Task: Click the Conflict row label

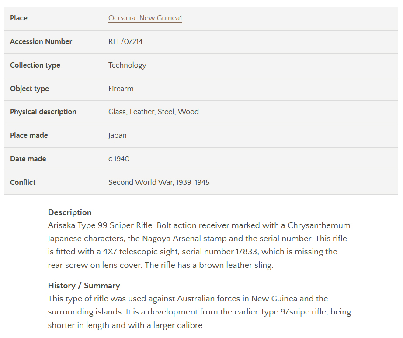Action: (23, 183)
